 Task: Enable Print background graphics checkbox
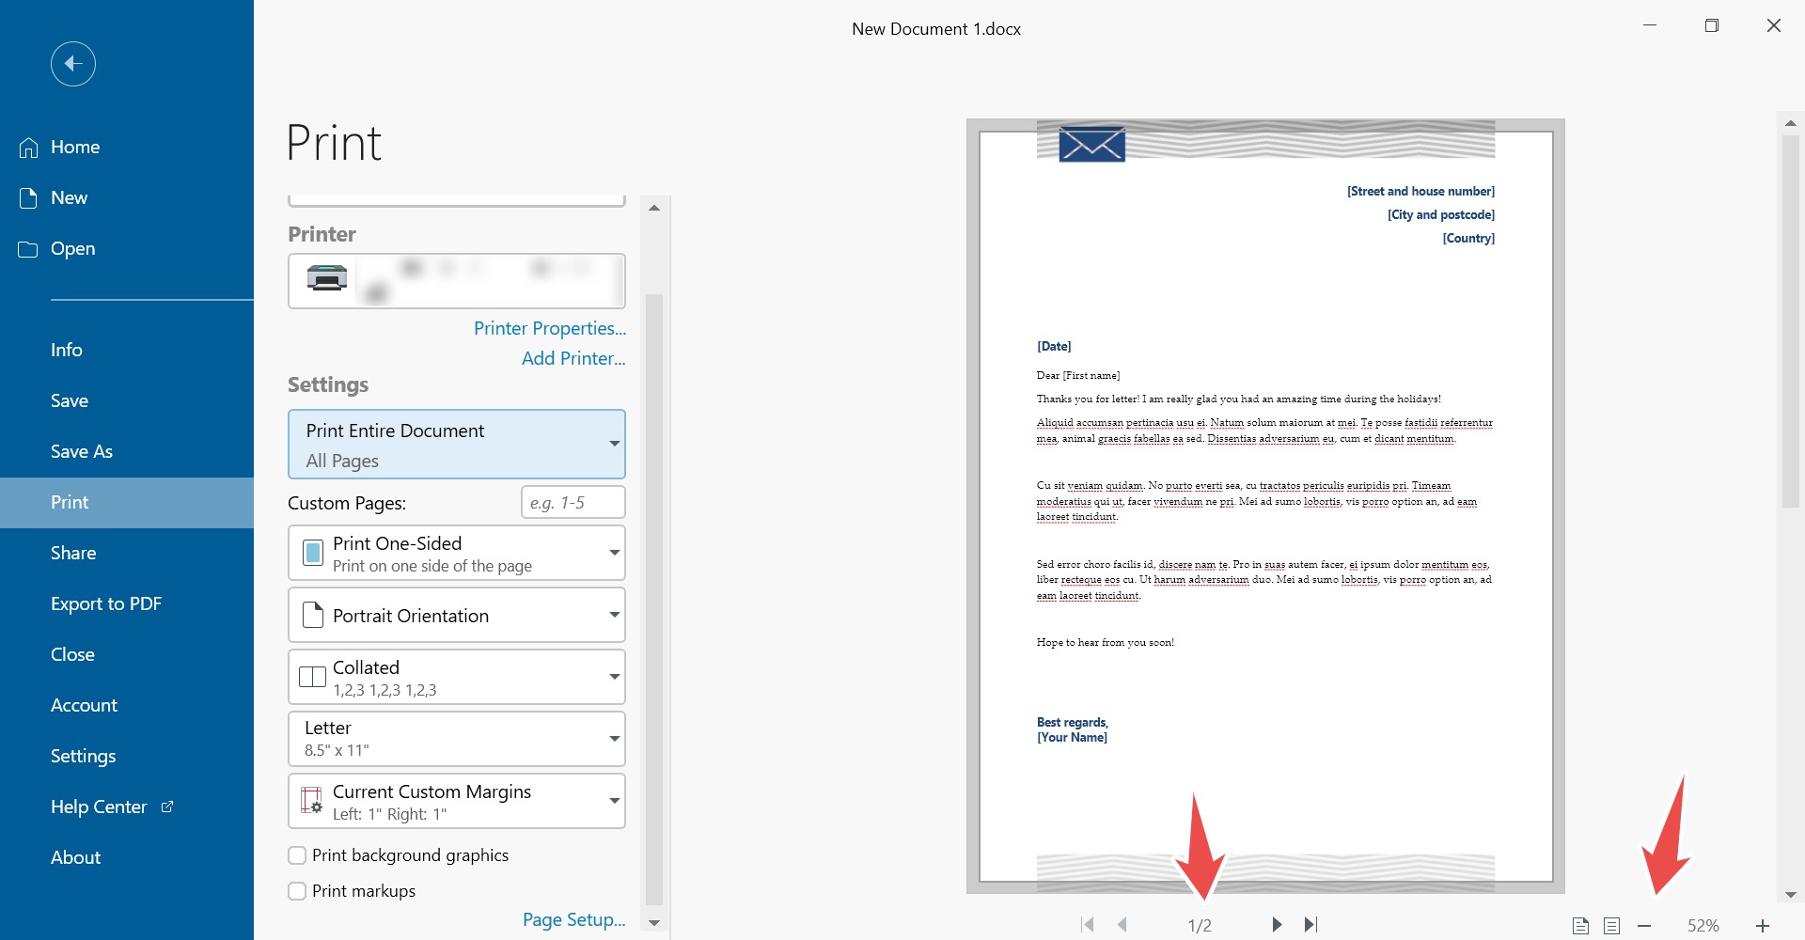pos(297,855)
